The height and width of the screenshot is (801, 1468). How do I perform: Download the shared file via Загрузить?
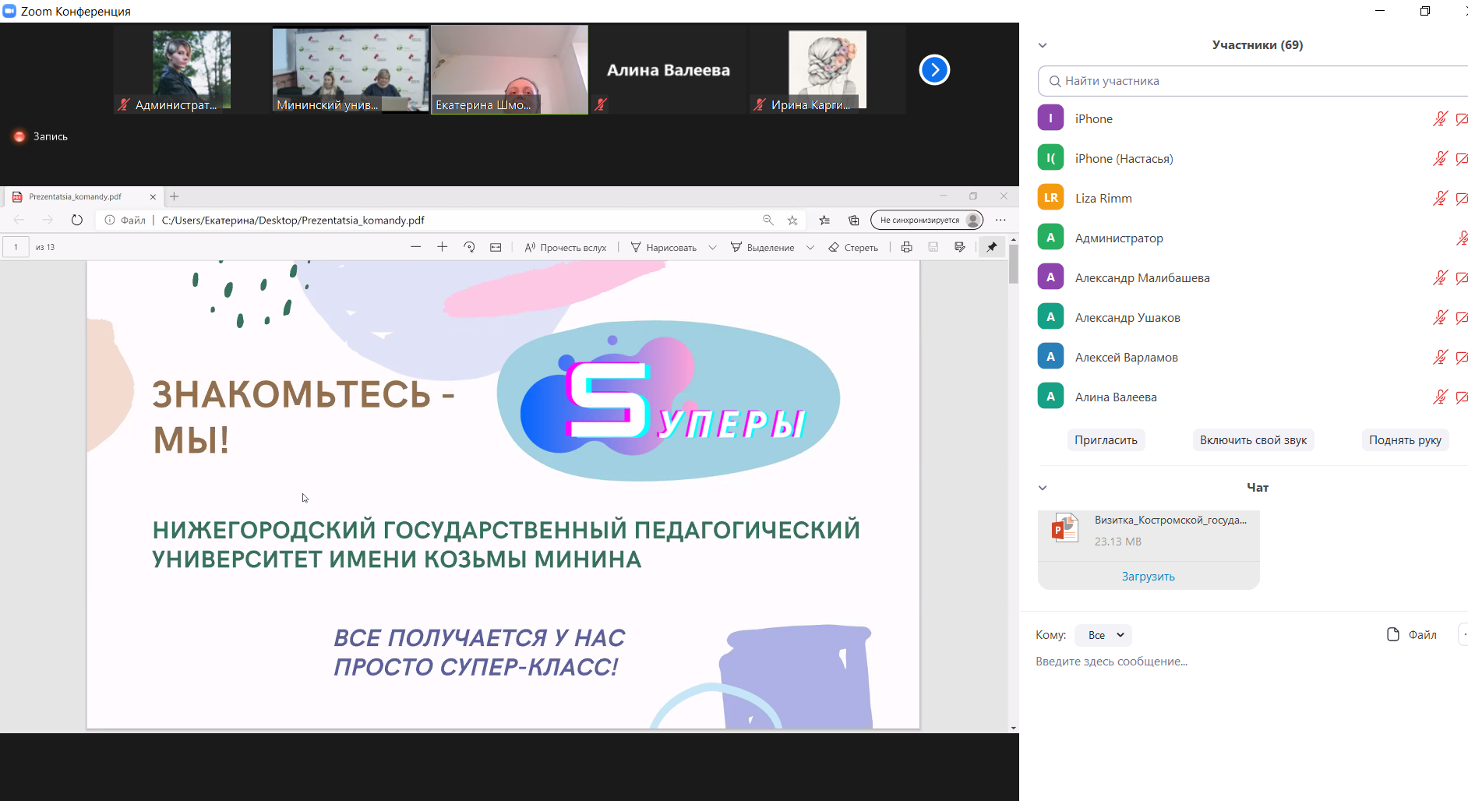click(1148, 577)
